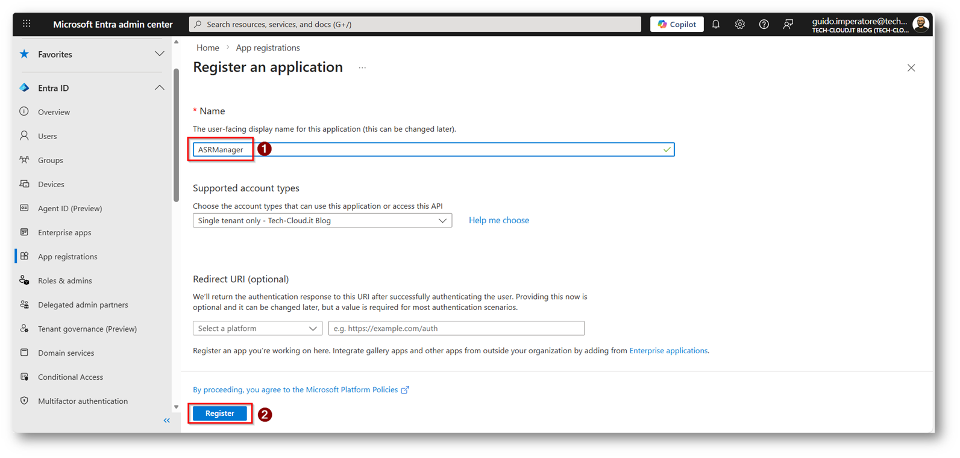This screenshot has height=458, width=960.
Task: Open the settings gear icon
Action: 739,24
